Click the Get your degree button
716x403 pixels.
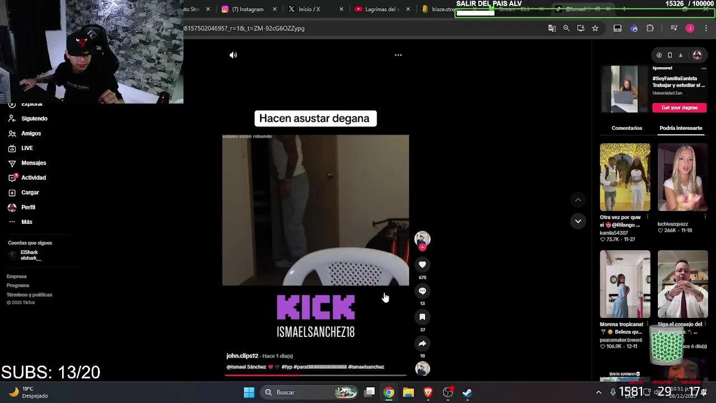pos(680,107)
